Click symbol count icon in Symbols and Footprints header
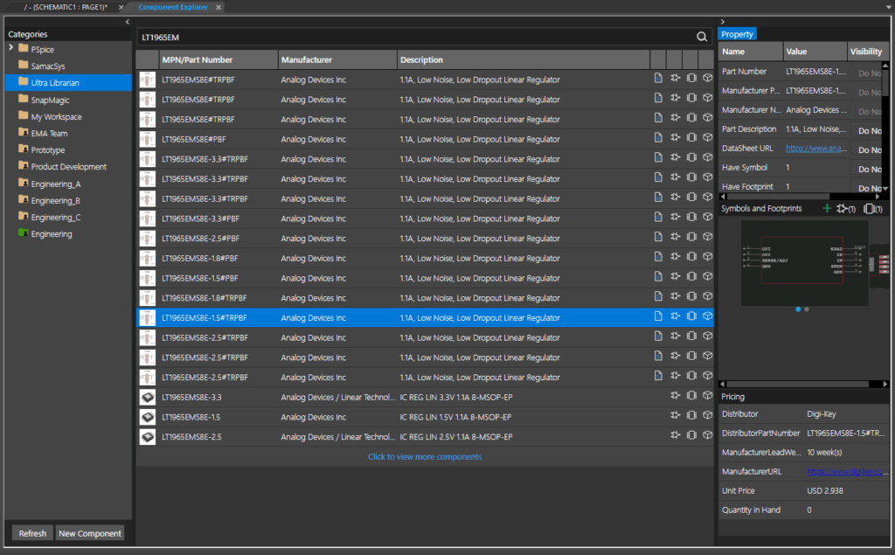895x555 pixels. tap(844, 209)
